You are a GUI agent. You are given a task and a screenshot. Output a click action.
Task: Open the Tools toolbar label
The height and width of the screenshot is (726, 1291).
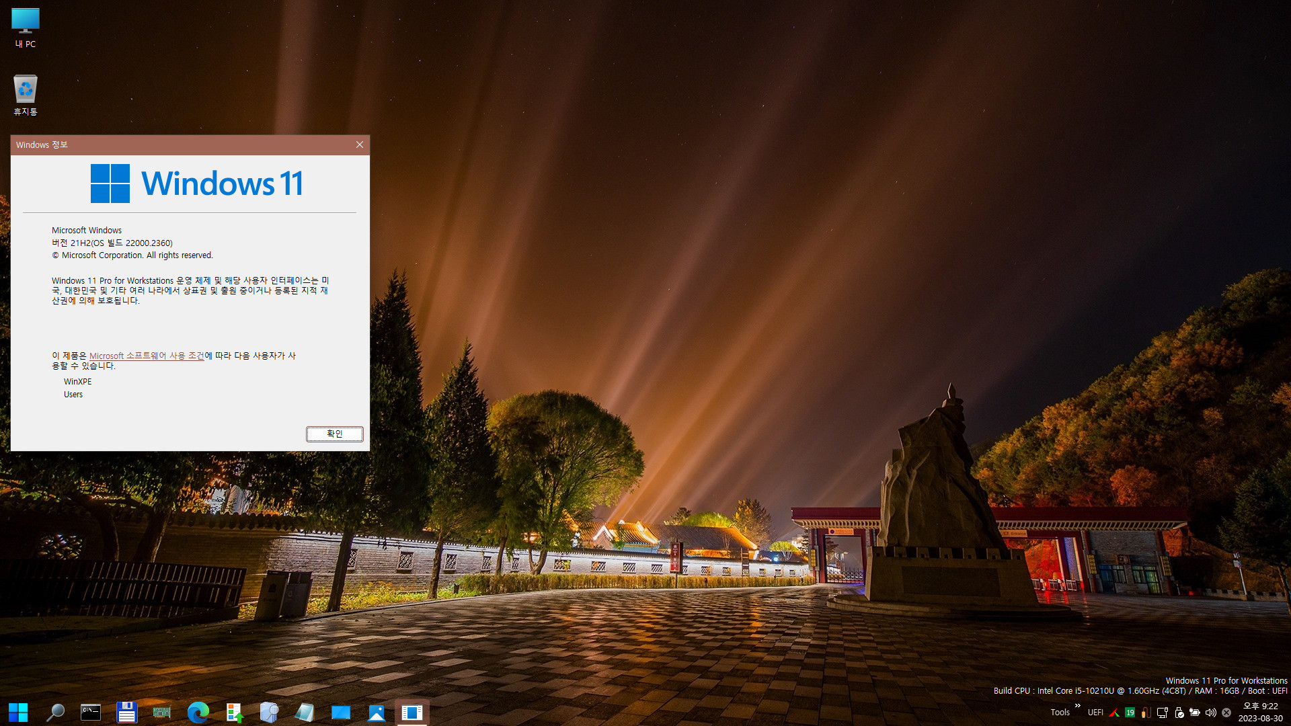click(1060, 713)
